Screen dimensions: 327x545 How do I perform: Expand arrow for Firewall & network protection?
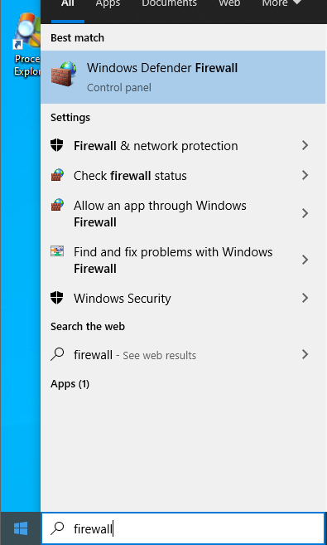coord(305,145)
